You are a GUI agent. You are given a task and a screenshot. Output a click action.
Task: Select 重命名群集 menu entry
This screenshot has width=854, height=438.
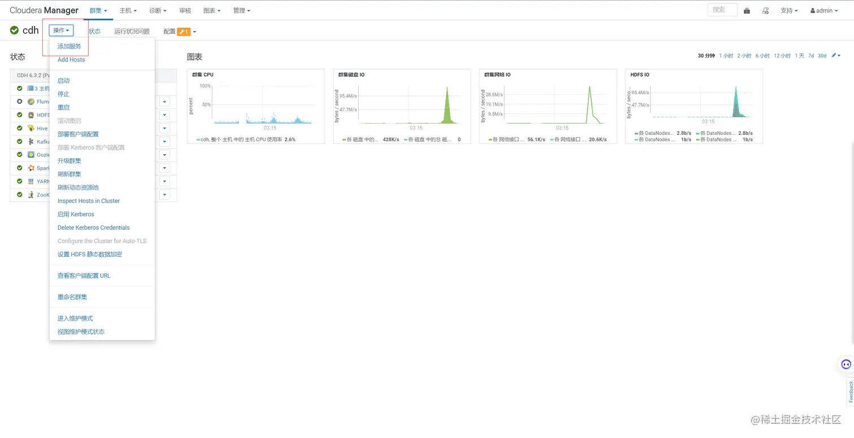(x=72, y=297)
